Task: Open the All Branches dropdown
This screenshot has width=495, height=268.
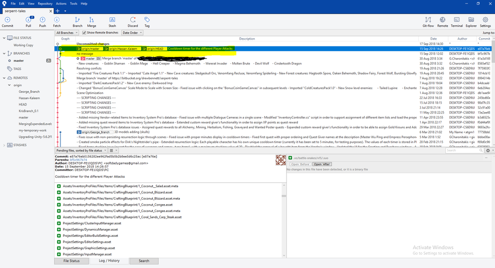Action: (67, 33)
